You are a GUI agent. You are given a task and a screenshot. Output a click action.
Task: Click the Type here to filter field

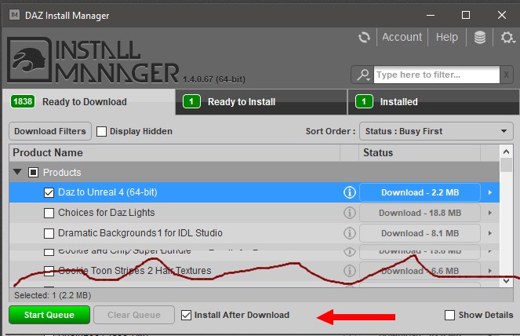click(x=436, y=75)
